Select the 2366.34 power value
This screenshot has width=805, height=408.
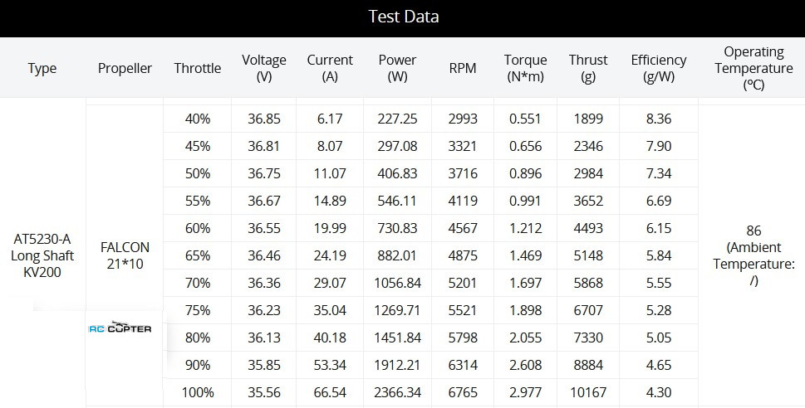[397, 392]
